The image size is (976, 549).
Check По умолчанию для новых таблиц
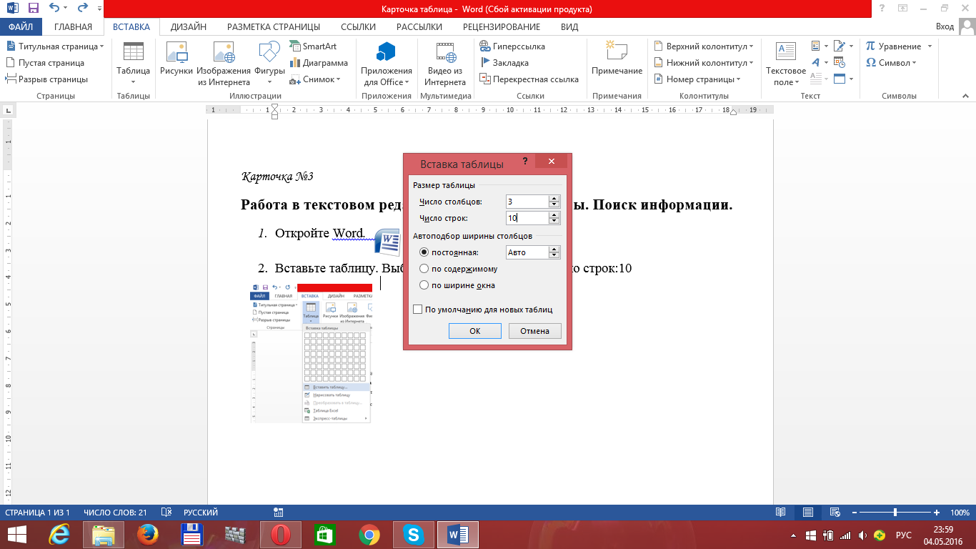[418, 310]
